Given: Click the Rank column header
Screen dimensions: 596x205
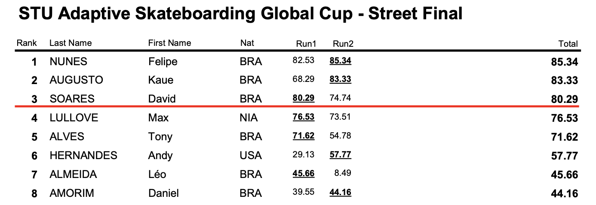Looking at the screenshot, I should pos(27,43).
